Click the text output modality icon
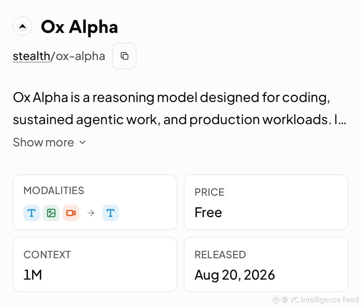Image resolution: width=361 pixels, height=307 pixels. tap(110, 213)
